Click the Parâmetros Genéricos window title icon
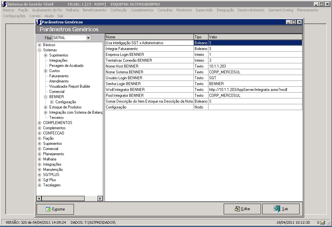The height and width of the screenshot is (227, 332). pos(39,22)
